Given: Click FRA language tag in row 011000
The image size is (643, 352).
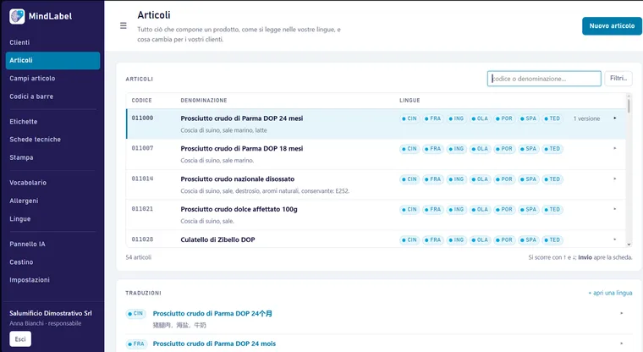Looking at the screenshot, I should tap(432, 118).
